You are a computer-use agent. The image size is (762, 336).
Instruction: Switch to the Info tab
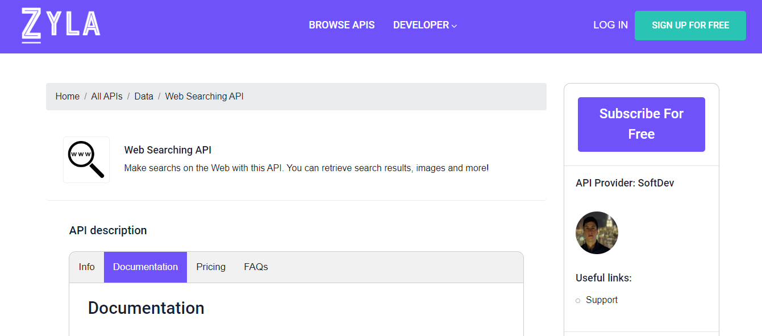86,267
